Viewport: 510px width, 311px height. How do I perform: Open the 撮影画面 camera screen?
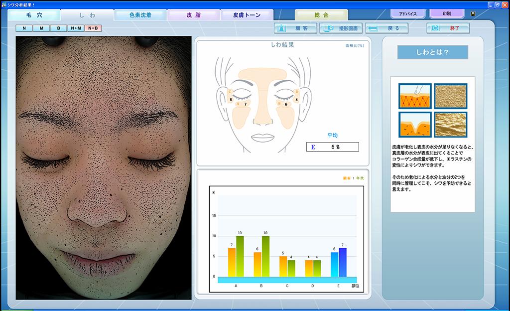[x=341, y=28]
